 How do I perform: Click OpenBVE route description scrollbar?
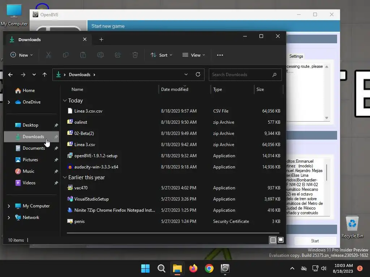coord(327,173)
